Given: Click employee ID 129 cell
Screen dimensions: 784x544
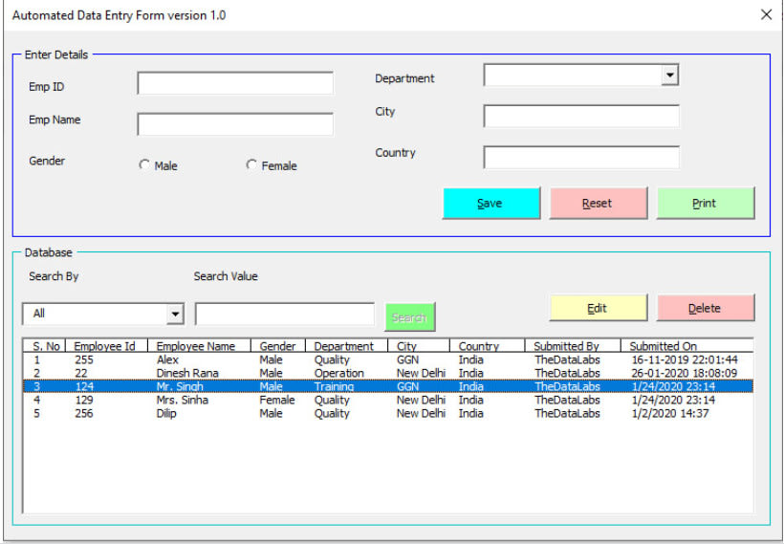Looking at the screenshot, I should pyautogui.click(x=84, y=400).
